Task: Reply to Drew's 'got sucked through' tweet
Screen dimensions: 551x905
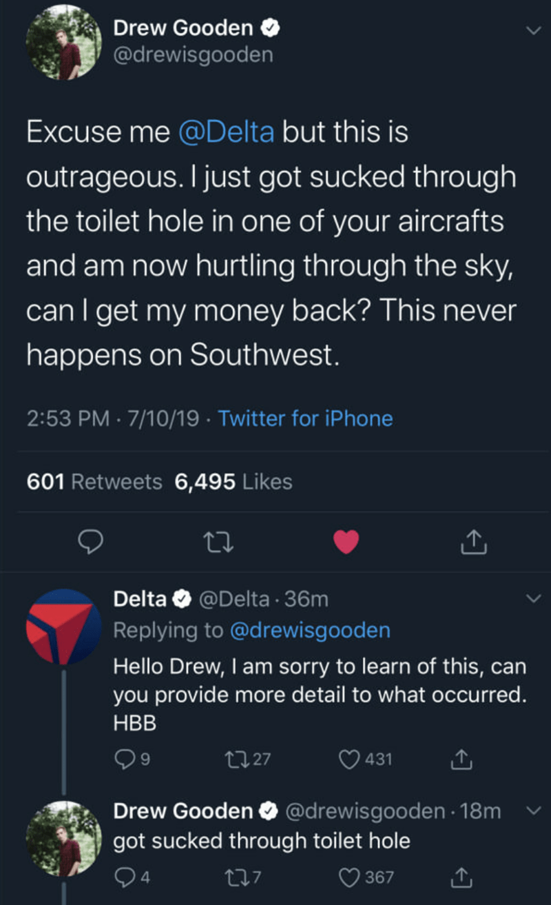Action: [124, 877]
